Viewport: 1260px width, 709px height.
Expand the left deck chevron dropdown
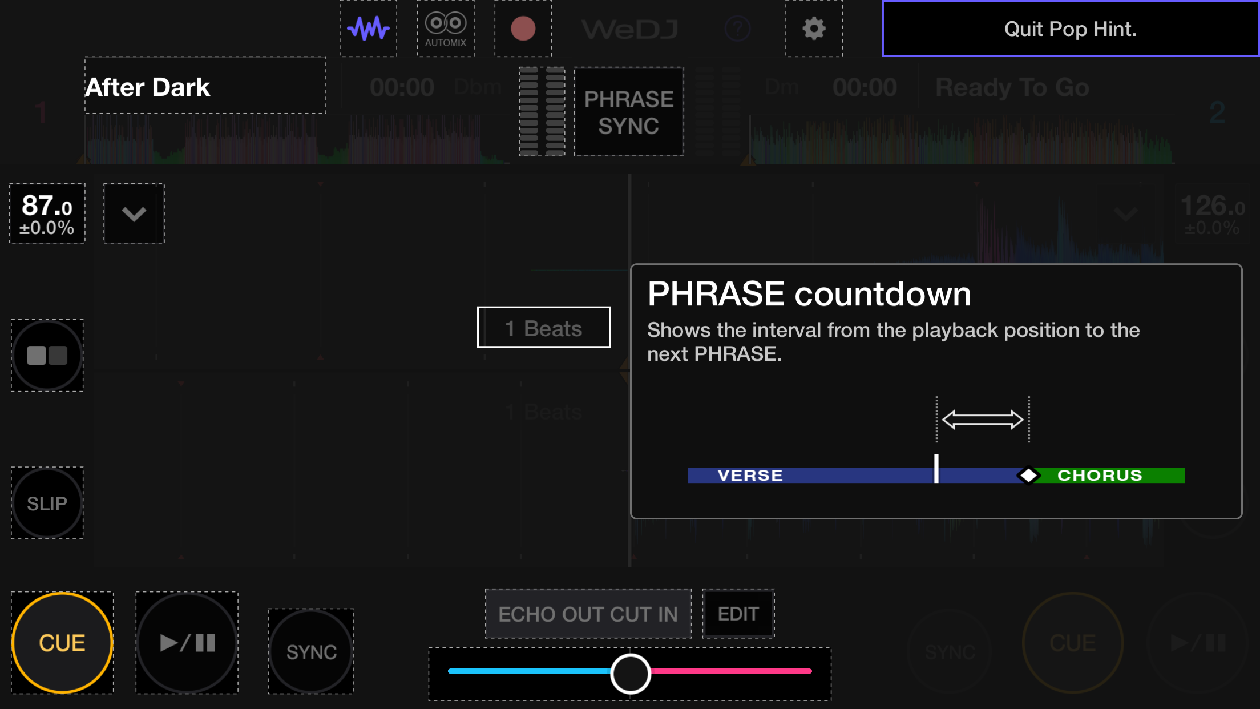coord(134,214)
